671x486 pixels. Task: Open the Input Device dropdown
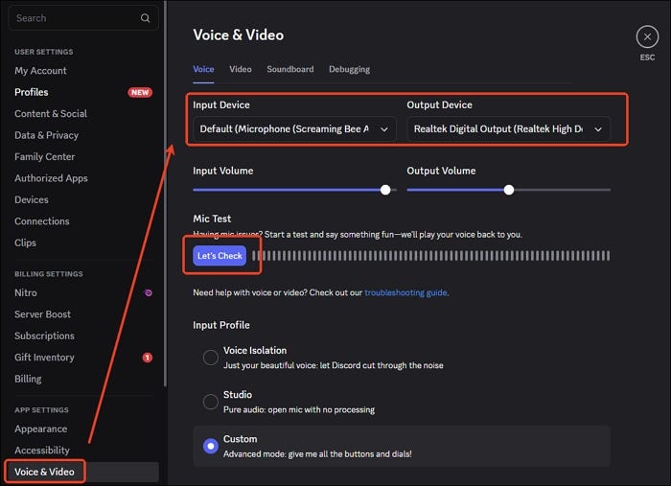(294, 129)
